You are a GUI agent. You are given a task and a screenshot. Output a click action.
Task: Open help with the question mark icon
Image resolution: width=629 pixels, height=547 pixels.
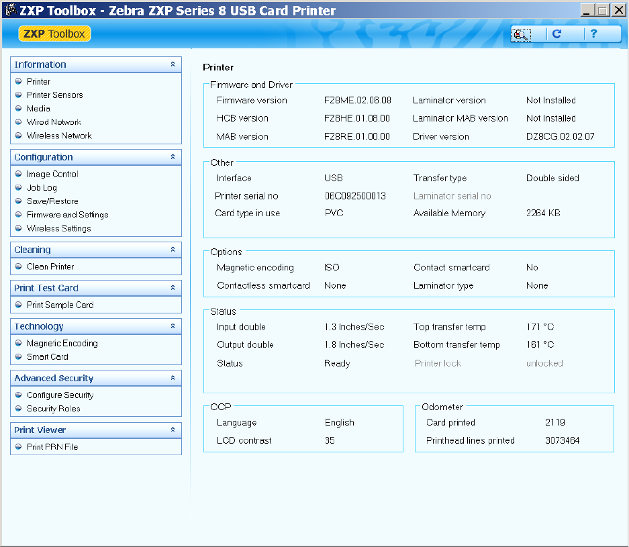[x=593, y=34]
